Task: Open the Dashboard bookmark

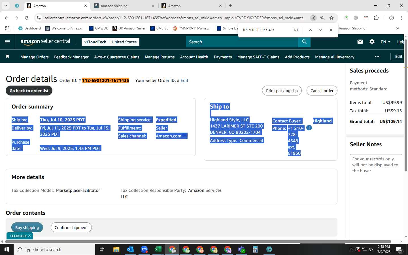Action: [x=29, y=28]
